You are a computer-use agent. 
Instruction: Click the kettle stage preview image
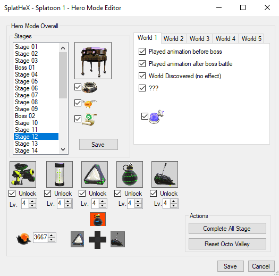93,61
